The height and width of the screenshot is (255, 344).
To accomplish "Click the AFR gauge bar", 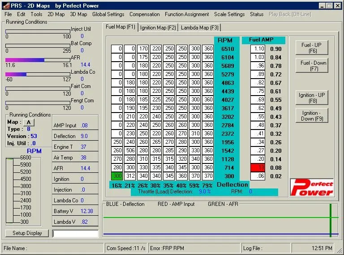I will pyautogui.click(x=38, y=60).
